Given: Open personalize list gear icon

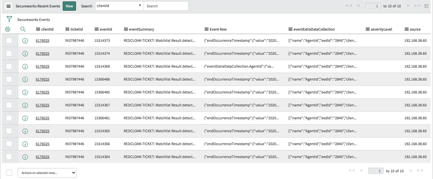Looking at the screenshot, I should pos(8,29).
